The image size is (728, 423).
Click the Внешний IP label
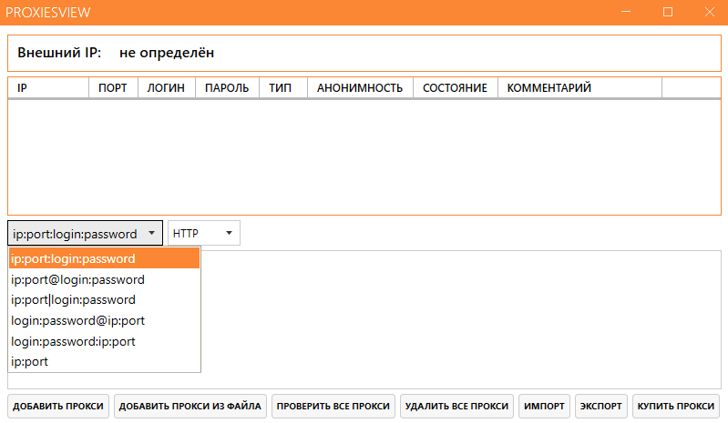[59, 53]
